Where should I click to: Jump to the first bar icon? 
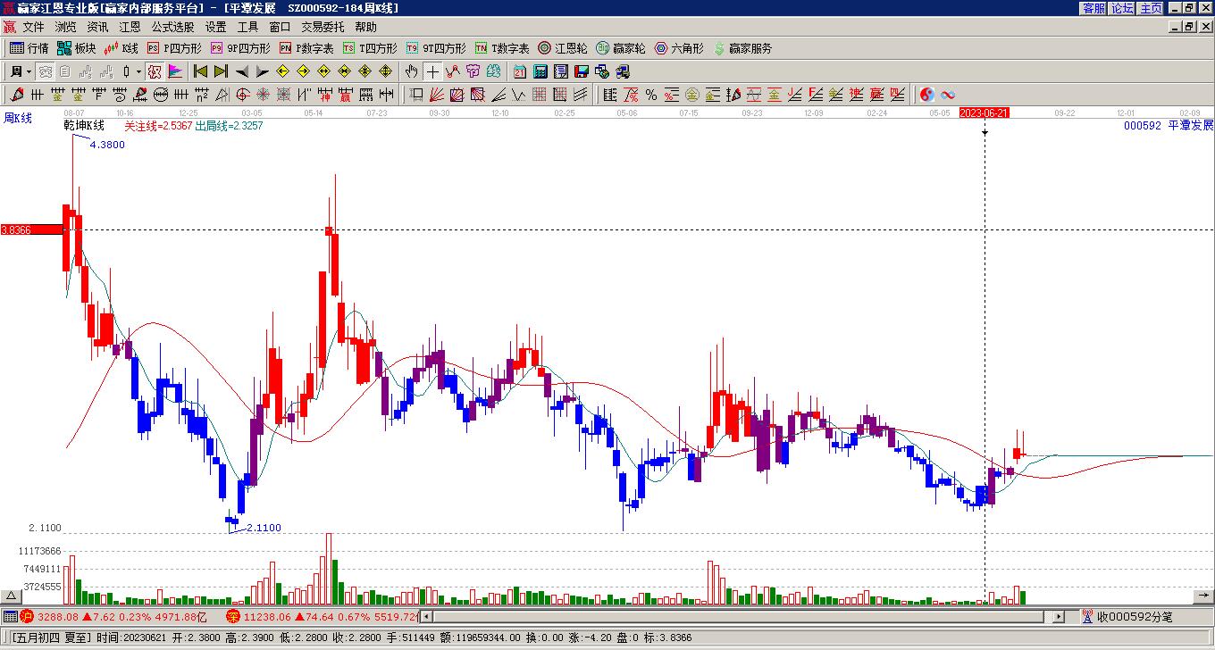(201, 71)
